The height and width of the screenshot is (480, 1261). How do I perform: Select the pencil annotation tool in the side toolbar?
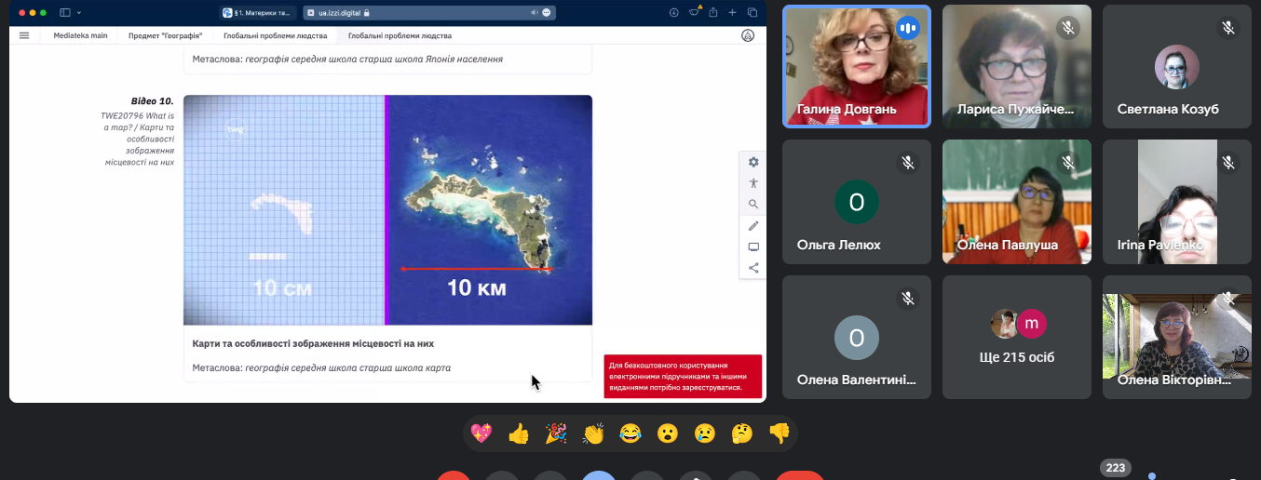(753, 226)
